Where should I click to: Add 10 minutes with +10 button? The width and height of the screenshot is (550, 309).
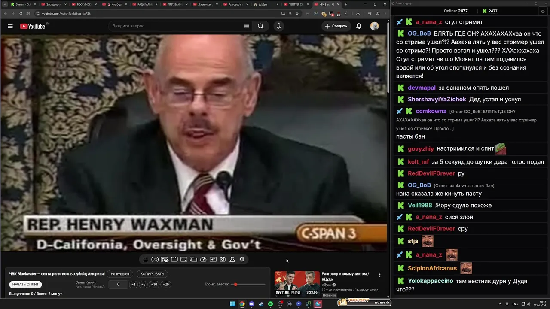(154, 285)
